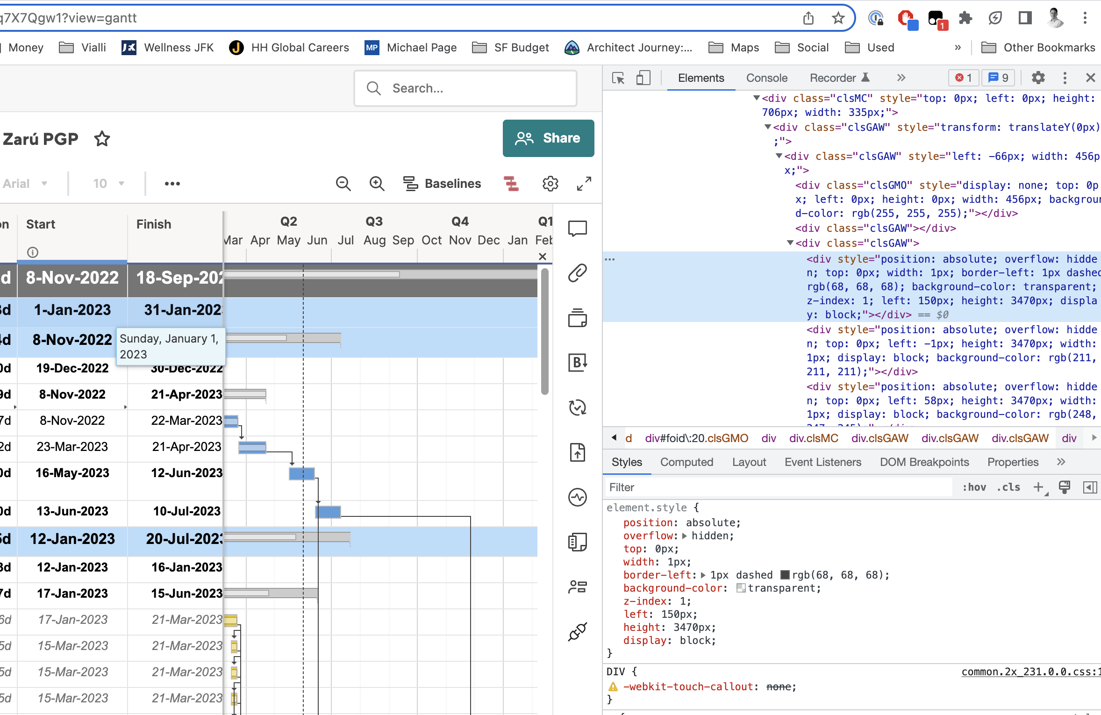Image resolution: width=1101 pixels, height=715 pixels.
Task: Open the activity log panel icon
Action: 578,497
